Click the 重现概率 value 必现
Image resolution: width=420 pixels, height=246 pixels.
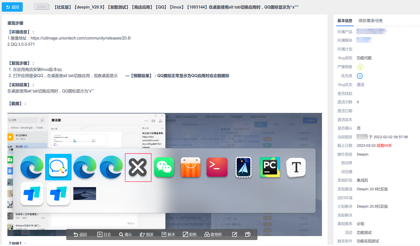pos(361,224)
